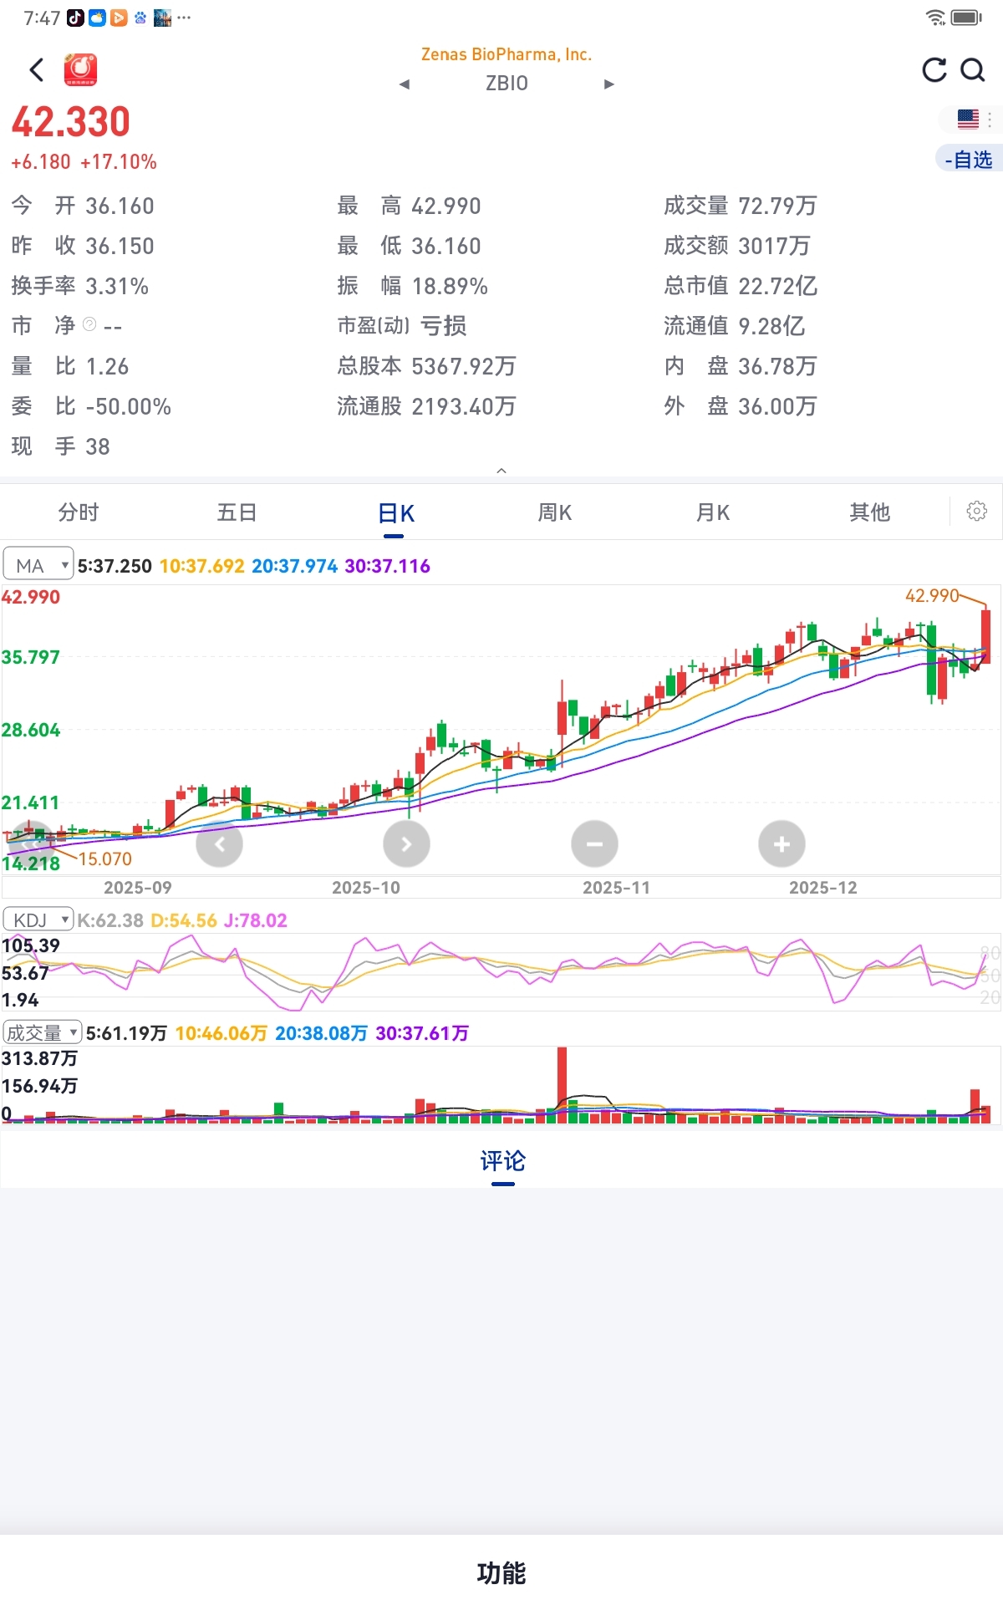Select the 月K monthly chart tab
1003x1605 pixels.
click(713, 512)
